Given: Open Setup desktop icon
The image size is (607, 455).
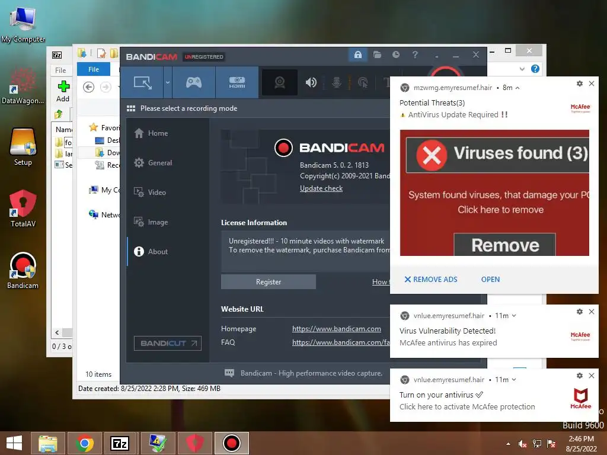Looking at the screenshot, I should coord(23,148).
